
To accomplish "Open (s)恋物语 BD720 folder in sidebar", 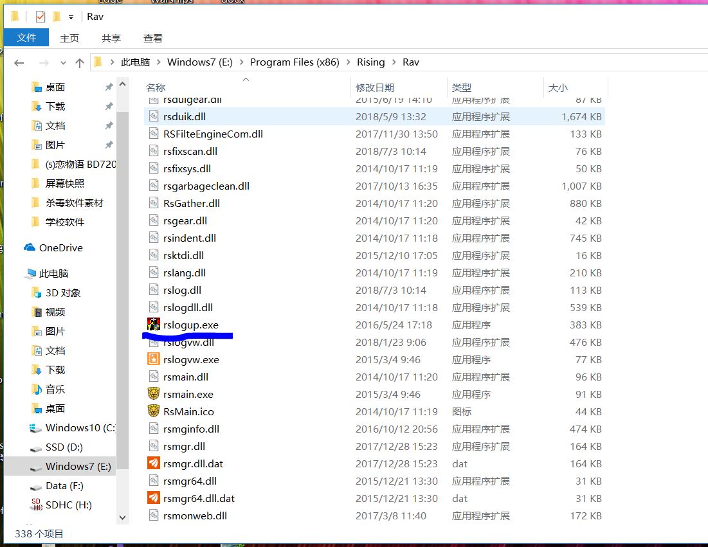I will coord(73,165).
